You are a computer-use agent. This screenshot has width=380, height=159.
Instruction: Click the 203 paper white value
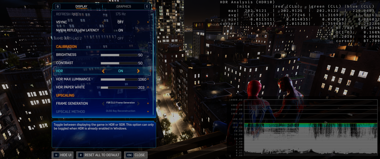141,88
